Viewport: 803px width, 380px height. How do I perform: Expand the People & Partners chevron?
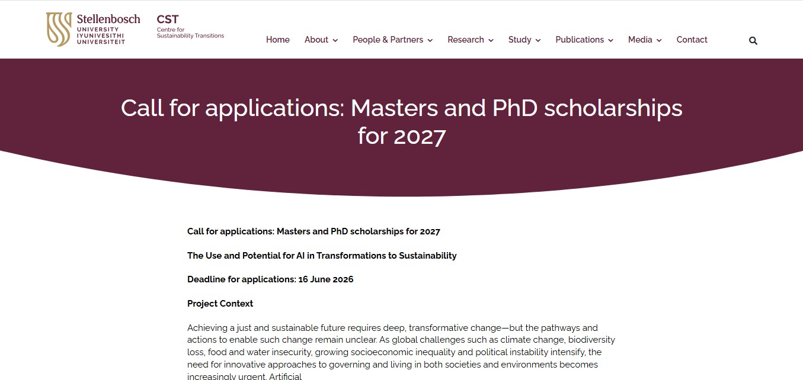pyautogui.click(x=430, y=40)
